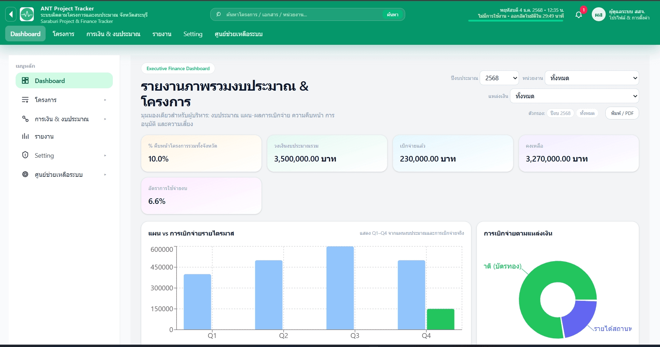Image resolution: width=660 pixels, height=347 pixels.
Task: Click the back arrow at top left
Action: [10, 14]
